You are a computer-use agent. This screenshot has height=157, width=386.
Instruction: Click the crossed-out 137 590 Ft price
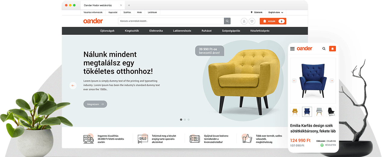tap(297, 146)
